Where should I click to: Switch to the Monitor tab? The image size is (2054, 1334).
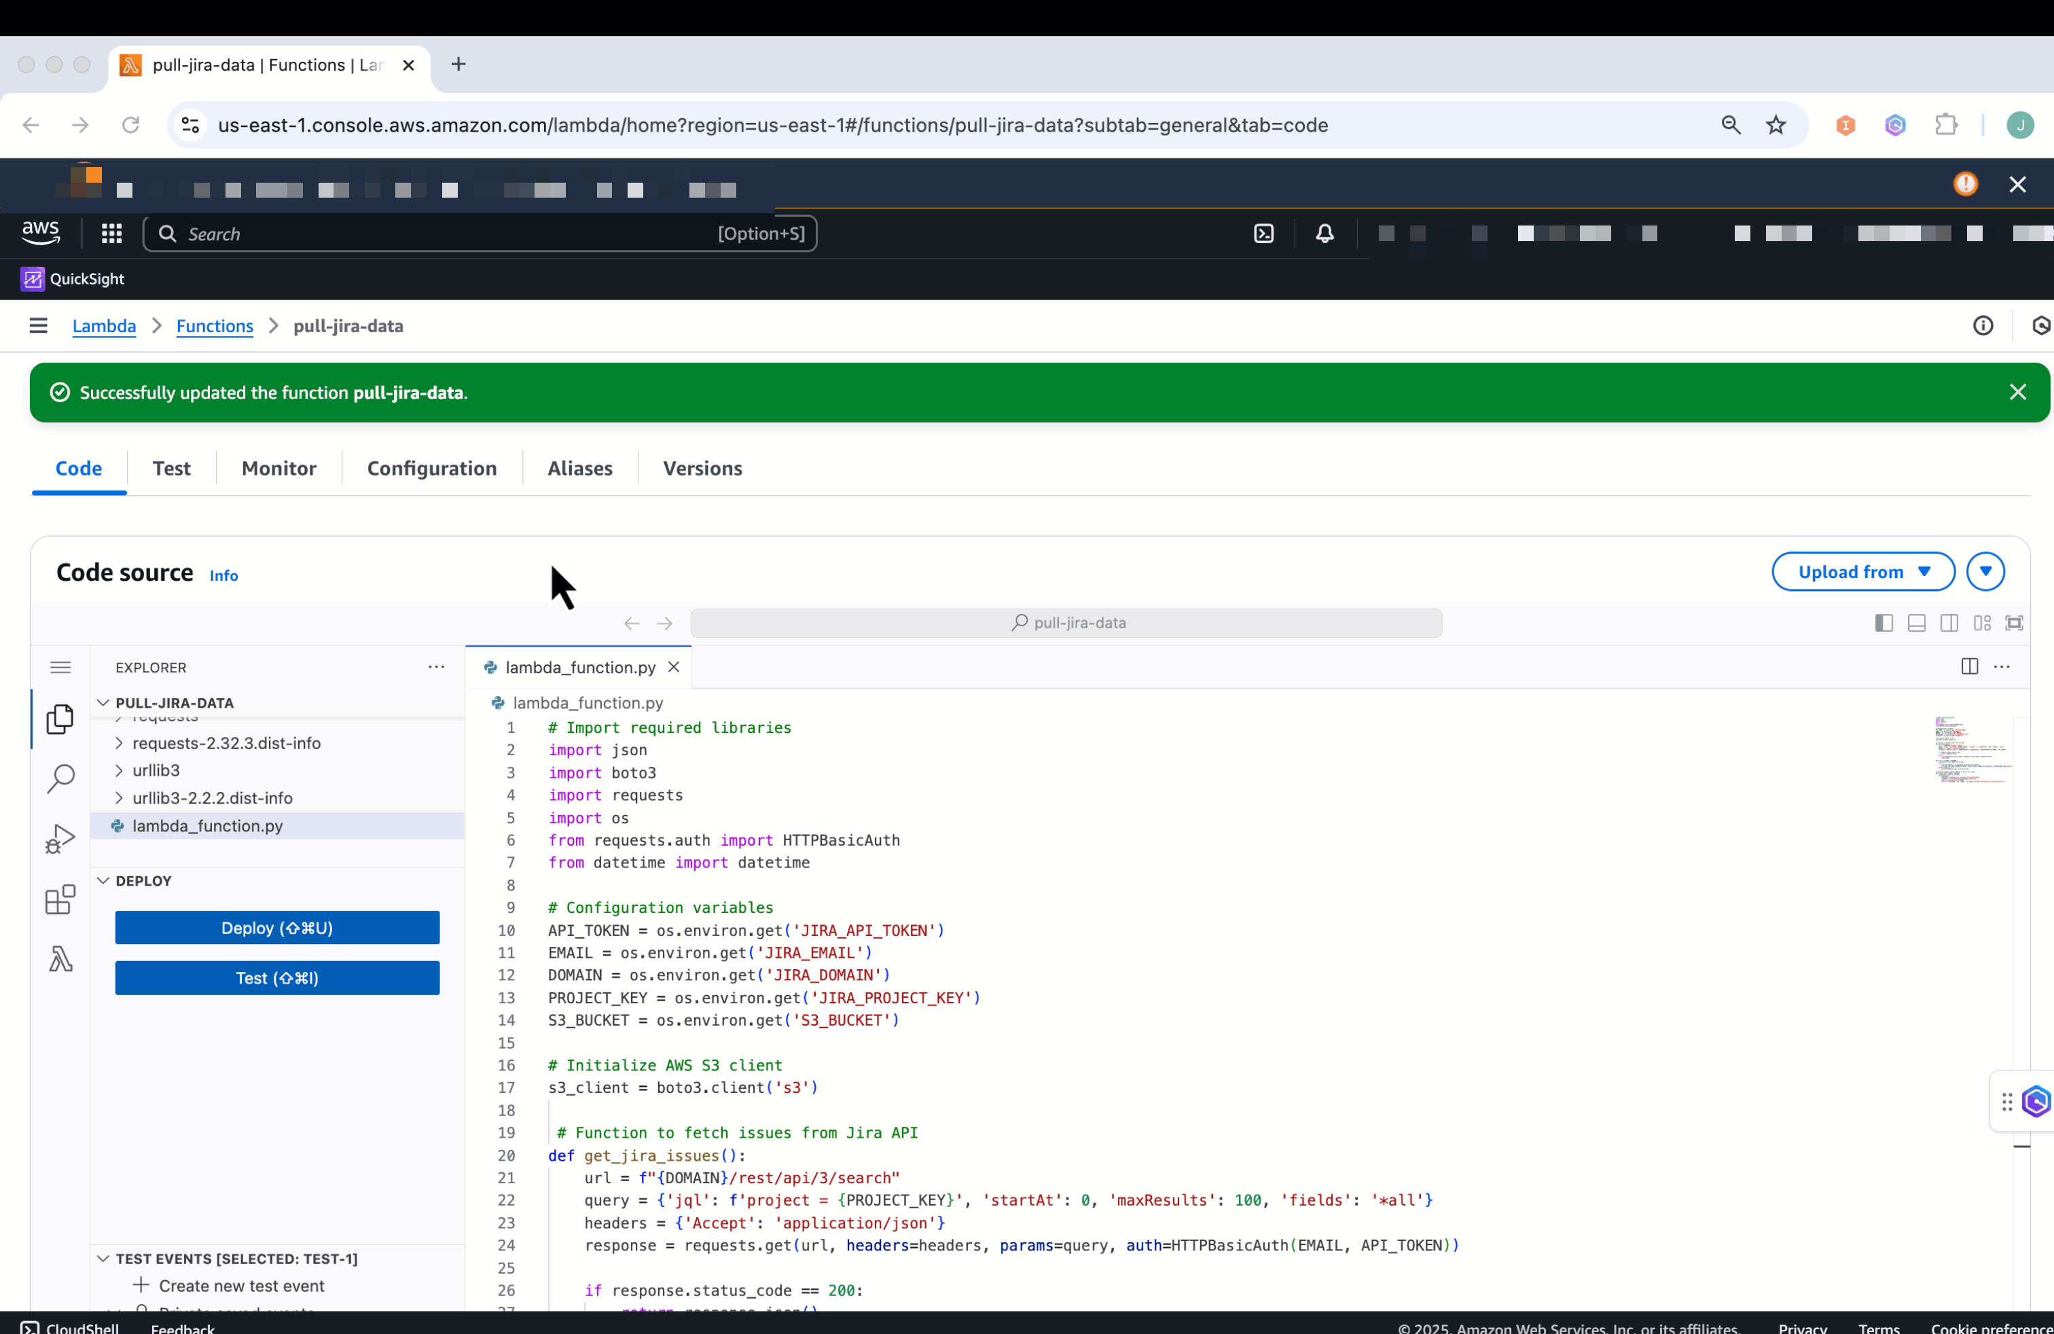278,469
